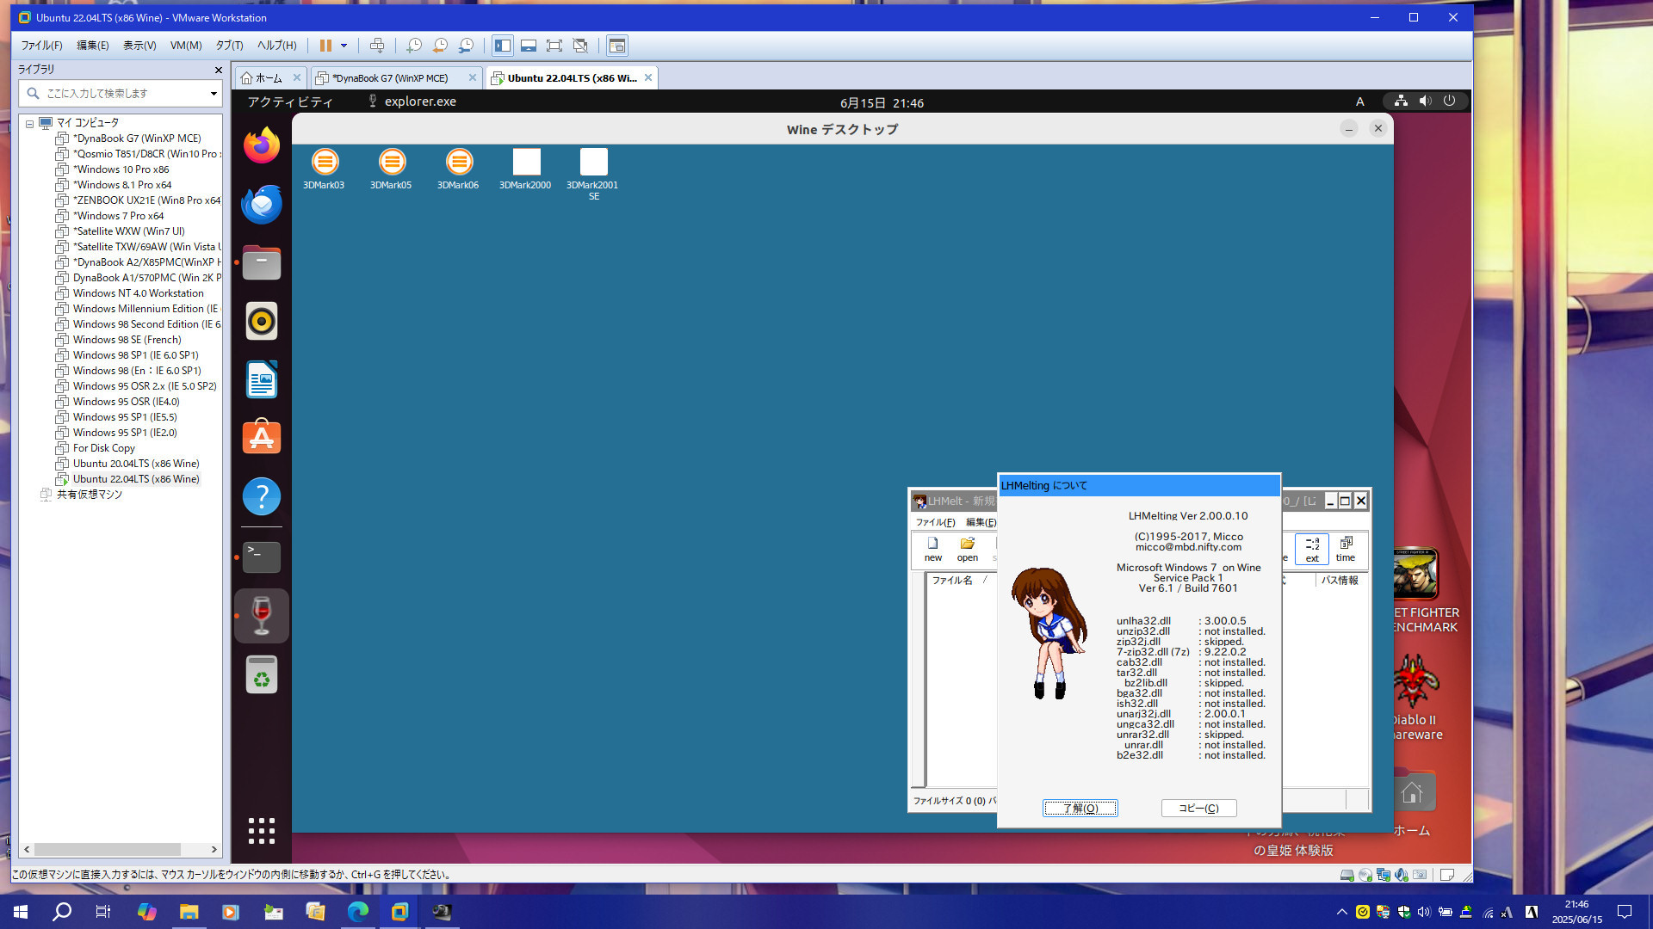Open the Ubuntu system status menu

click(1425, 102)
